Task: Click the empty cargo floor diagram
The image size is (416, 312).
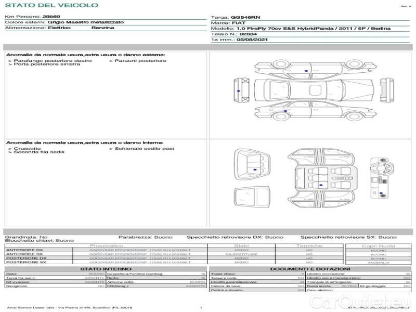Action: point(252,198)
